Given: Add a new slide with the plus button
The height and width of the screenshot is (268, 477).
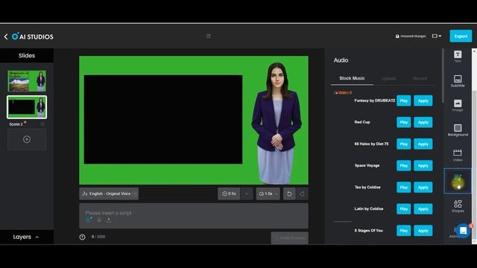Looking at the screenshot, I should click(x=27, y=139).
